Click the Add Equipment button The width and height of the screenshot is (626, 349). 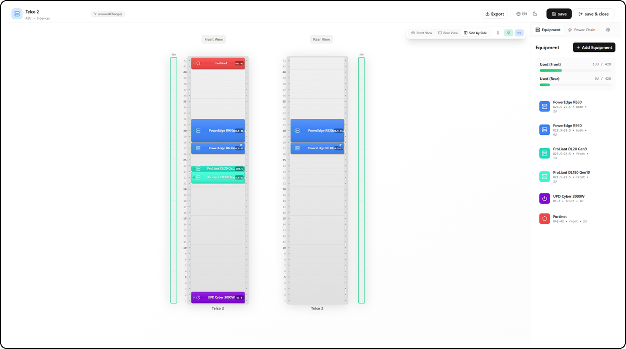point(594,47)
